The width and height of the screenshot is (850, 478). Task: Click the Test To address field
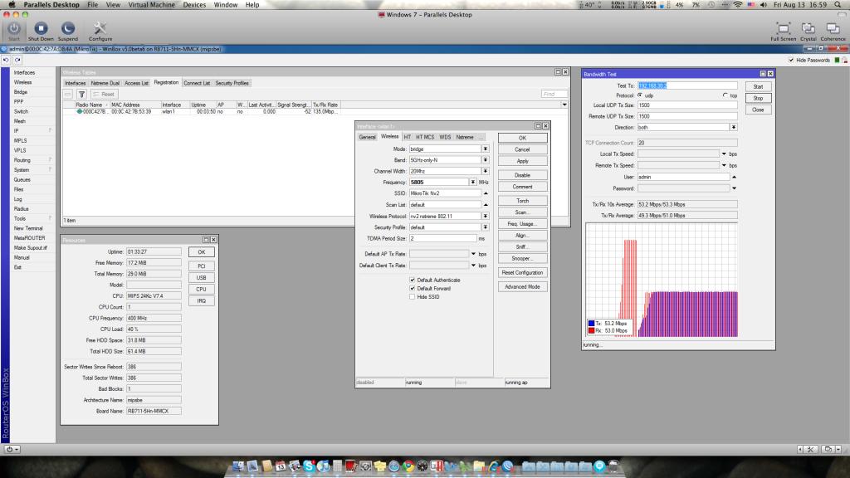(681, 85)
